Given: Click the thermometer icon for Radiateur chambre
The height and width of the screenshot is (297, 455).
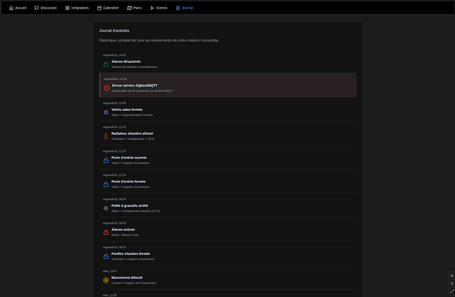Looking at the screenshot, I should [106, 136].
